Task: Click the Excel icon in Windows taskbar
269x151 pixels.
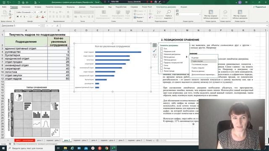Action: pyautogui.click(x=113, y=148)
